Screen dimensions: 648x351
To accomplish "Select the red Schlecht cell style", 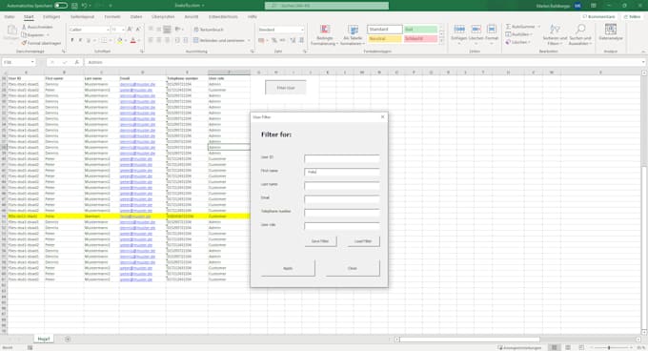I will tap(420, 38).
